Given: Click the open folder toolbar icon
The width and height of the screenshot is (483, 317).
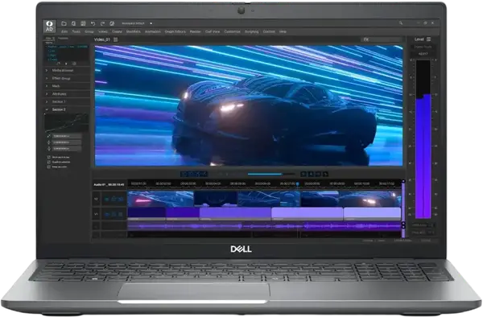Looking at the screenshot, I should [64, 23].
